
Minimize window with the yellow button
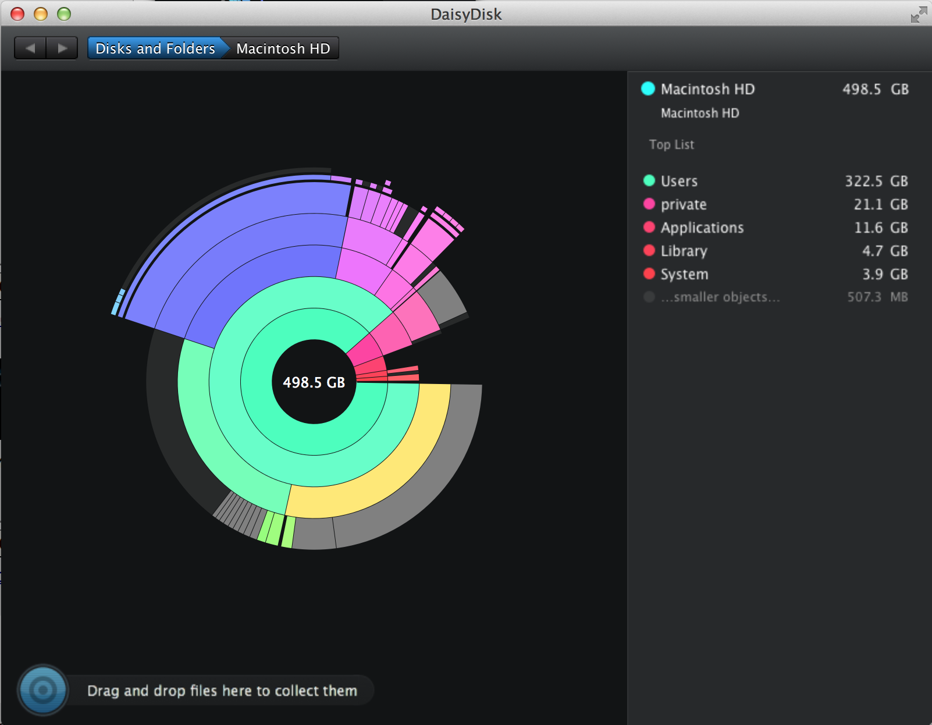click(41, 14)
